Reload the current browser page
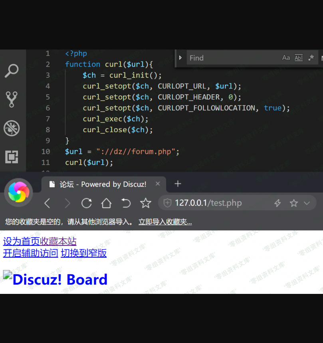Screen dimensions: 323x343 point(86,203)
